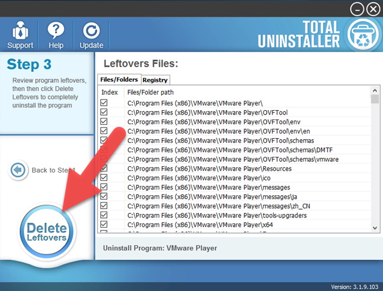Click the scrollbar down arrow in file list
Image resolution: width=383 pixels, height=291 pixels.
pyautogui.click(x=375, y=228)
